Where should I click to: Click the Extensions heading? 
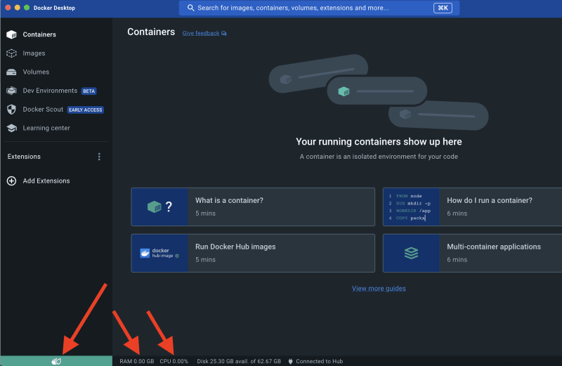(x=24, y=157)
